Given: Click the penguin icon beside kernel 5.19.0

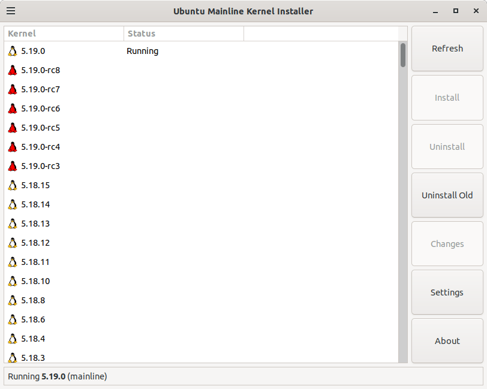Looking at the screenshot, I should 12,51.
